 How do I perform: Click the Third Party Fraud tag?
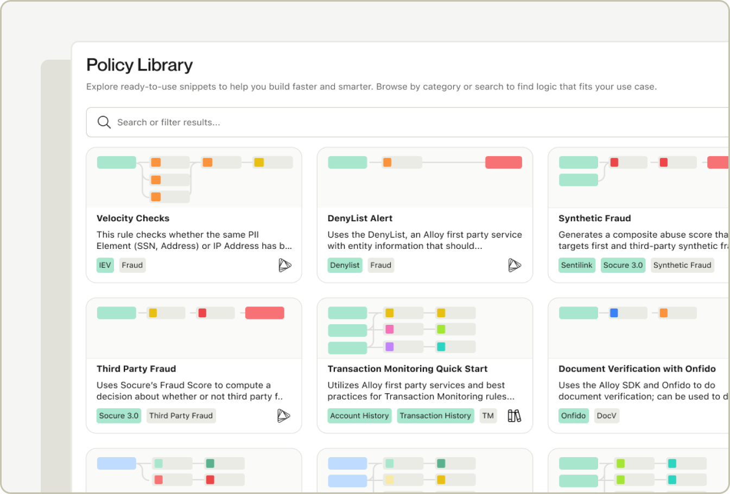(x=181, y=416)
